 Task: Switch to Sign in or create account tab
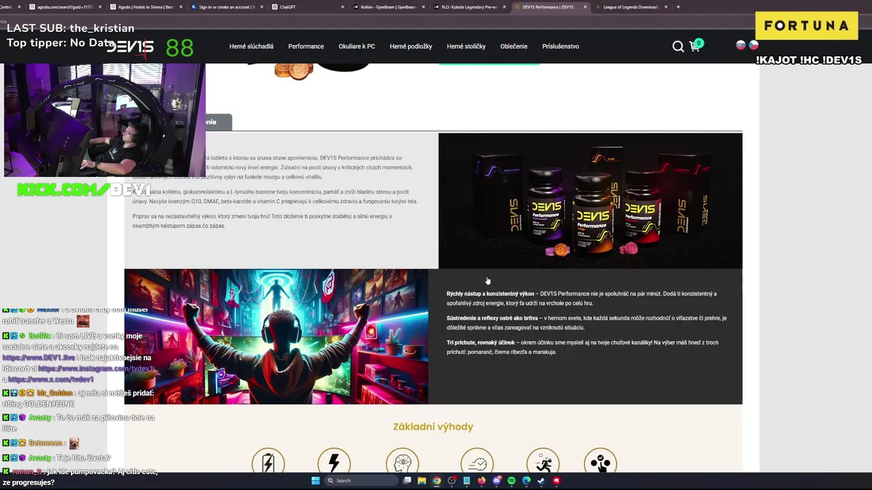pyautogui.click(x=227, y=7)
